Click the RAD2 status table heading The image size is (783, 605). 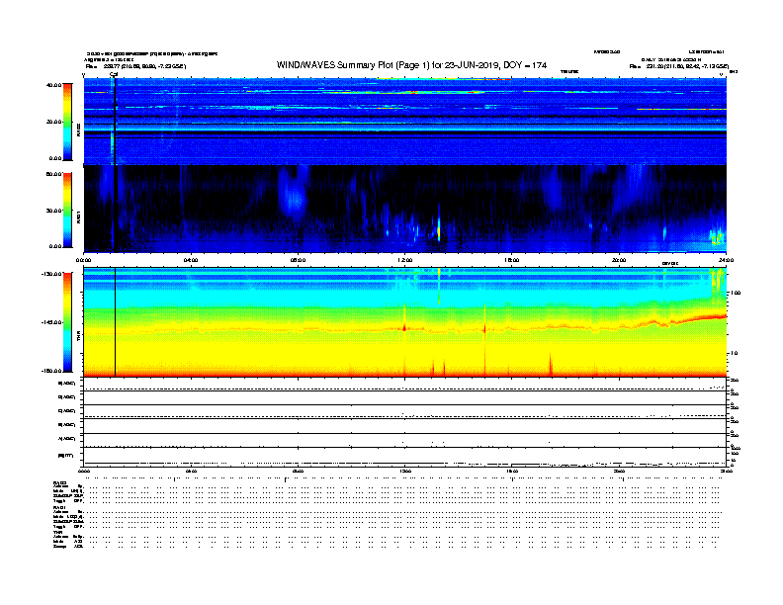tap(60, 482)
